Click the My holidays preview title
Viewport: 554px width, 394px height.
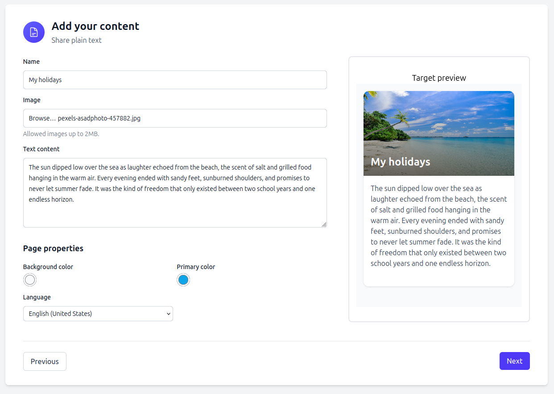400,162
